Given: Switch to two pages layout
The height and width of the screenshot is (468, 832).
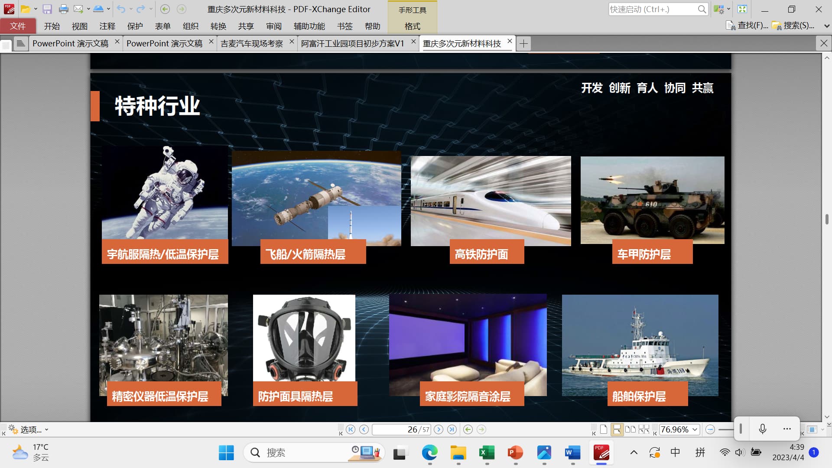Looking at the screenshot, I should pyautogui.click(x=630, y=429).
